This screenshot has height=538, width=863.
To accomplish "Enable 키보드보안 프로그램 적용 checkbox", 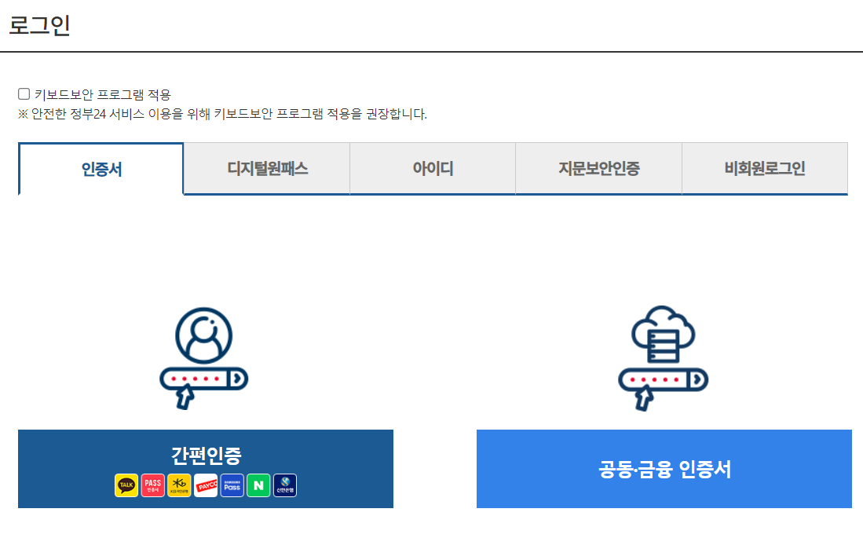I will pyautogui.click(x=24, y=93).
